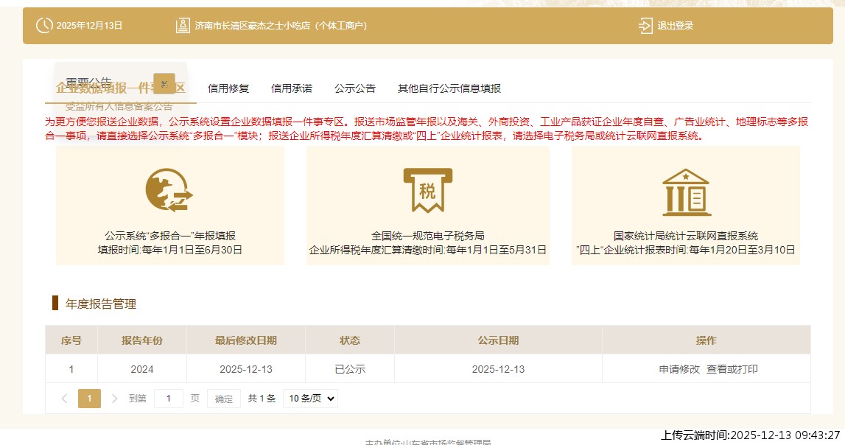Open the 信用承诺 tab
The height and width of the screenshot is (445, 845).
(x=292, y=88)
